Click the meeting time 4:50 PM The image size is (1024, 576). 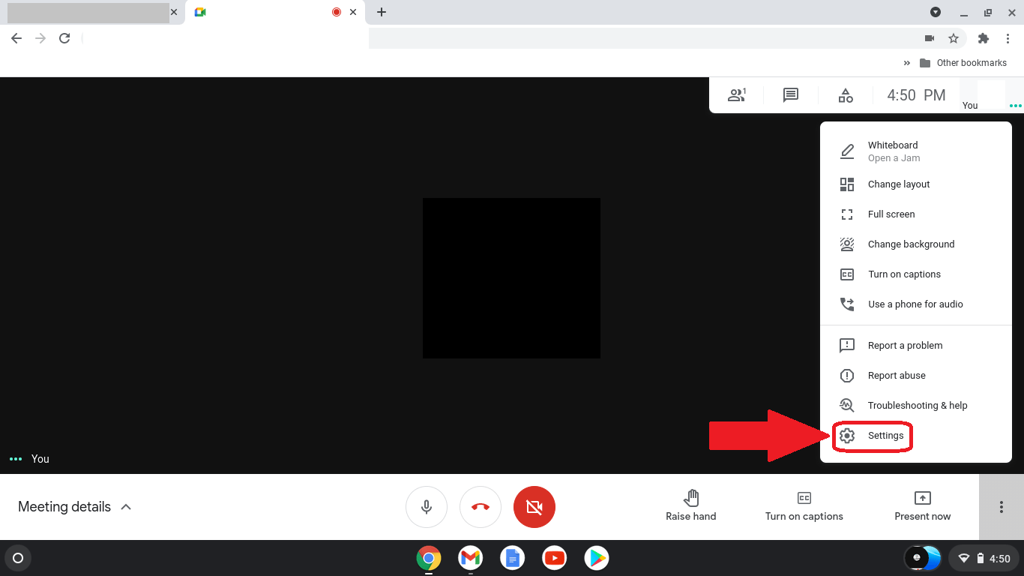[916, 95]
